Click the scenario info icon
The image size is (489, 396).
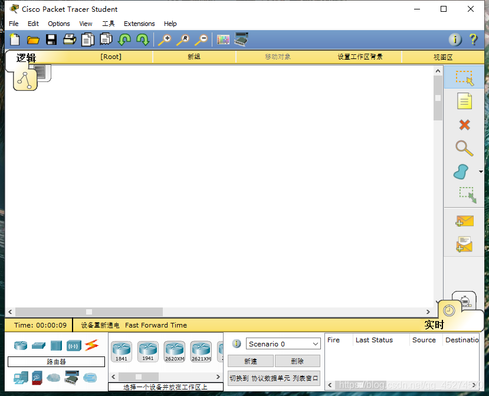pyautogui.click(x=237, y=344)
